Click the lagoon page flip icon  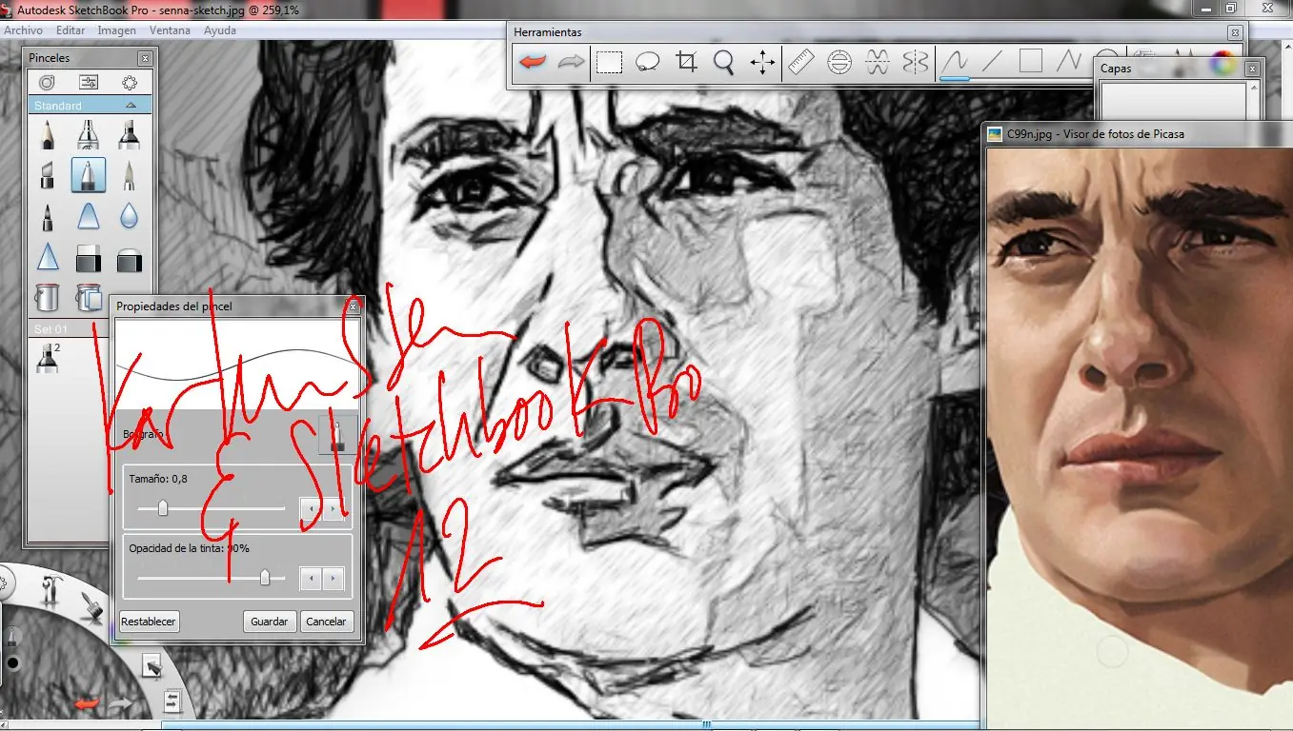(172, 701)
